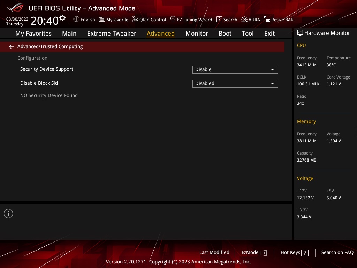Click the 03/30/2023 date
The height and width of the screenshot is (268, 357).
tap(17, 19)
